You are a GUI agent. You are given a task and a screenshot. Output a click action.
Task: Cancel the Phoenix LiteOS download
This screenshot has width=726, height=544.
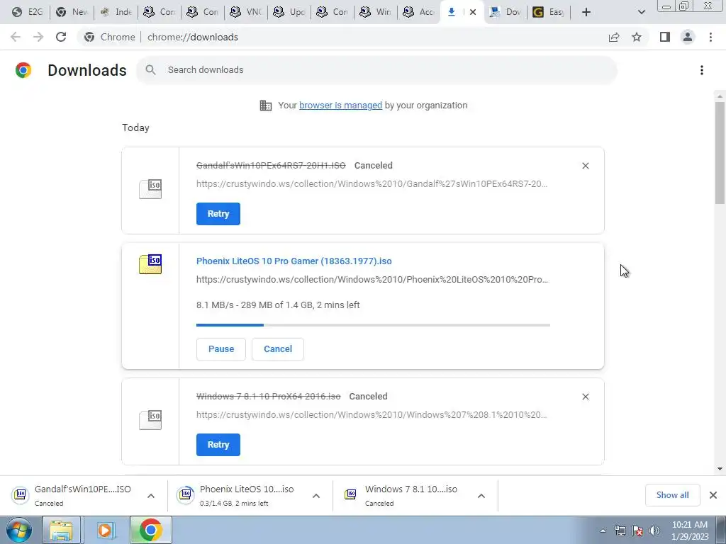tap(278, 348)
